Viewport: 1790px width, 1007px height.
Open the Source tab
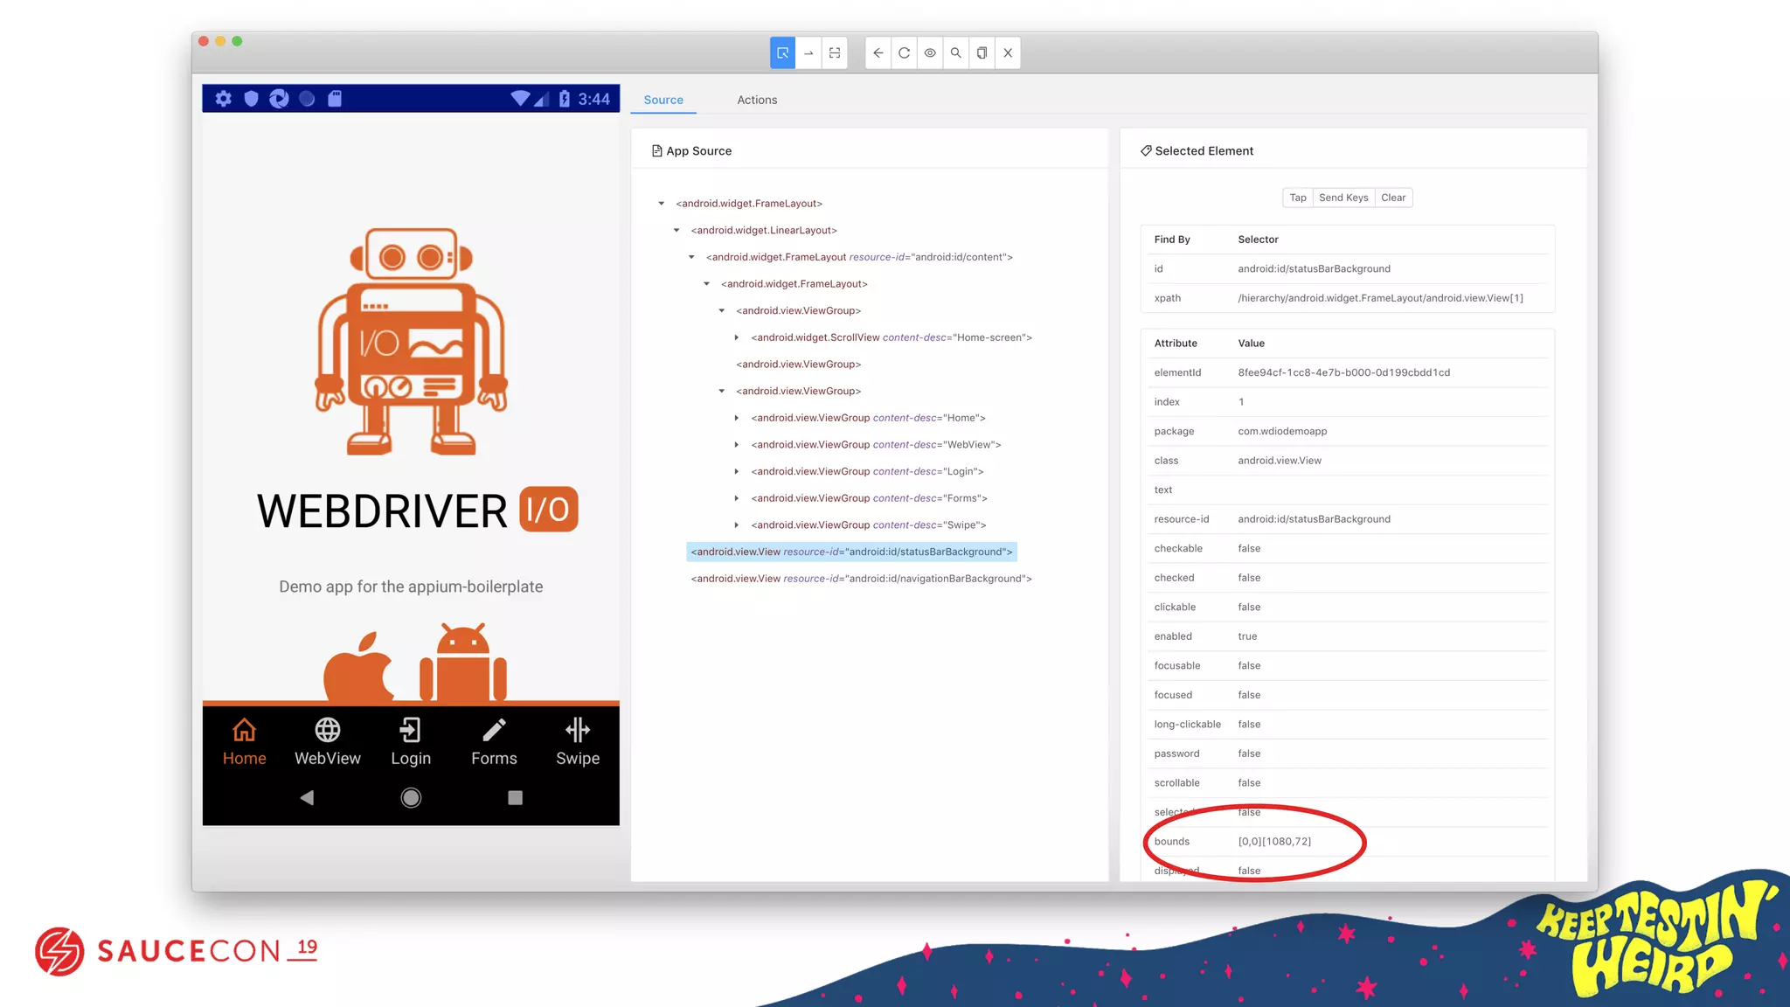tap(663, 100)
